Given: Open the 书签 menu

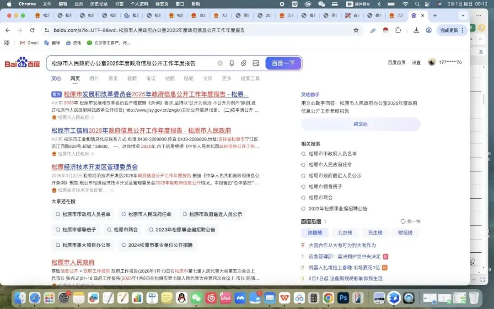Looking at the screenshot, I should 119,4.
